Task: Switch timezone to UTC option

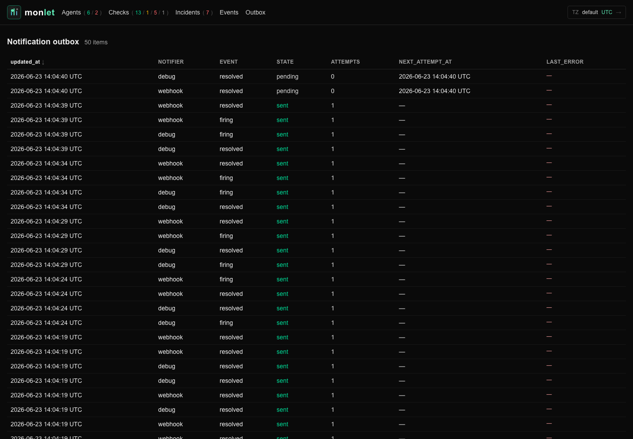Action: [607, 12]
